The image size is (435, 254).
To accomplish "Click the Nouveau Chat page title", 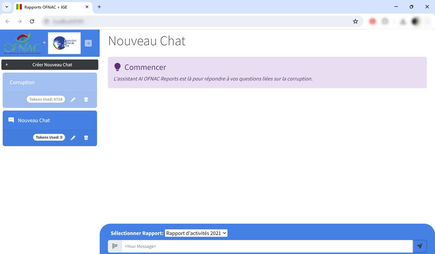I will point(147,41).
